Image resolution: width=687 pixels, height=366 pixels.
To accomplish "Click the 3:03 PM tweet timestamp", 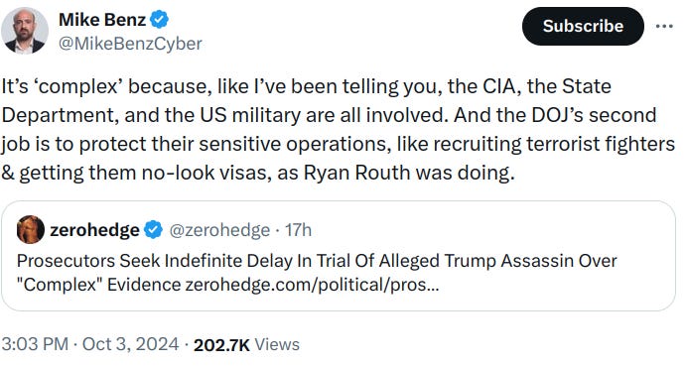I will pos(35,344).
